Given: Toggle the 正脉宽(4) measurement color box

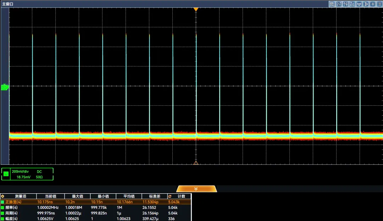Looking at the screenshot, I should [x=2, y=202].
